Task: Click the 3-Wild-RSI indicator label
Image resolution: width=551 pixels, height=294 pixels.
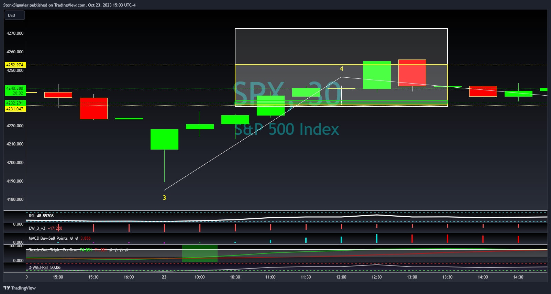Action: pyautogui.click(x=38, y=268)
